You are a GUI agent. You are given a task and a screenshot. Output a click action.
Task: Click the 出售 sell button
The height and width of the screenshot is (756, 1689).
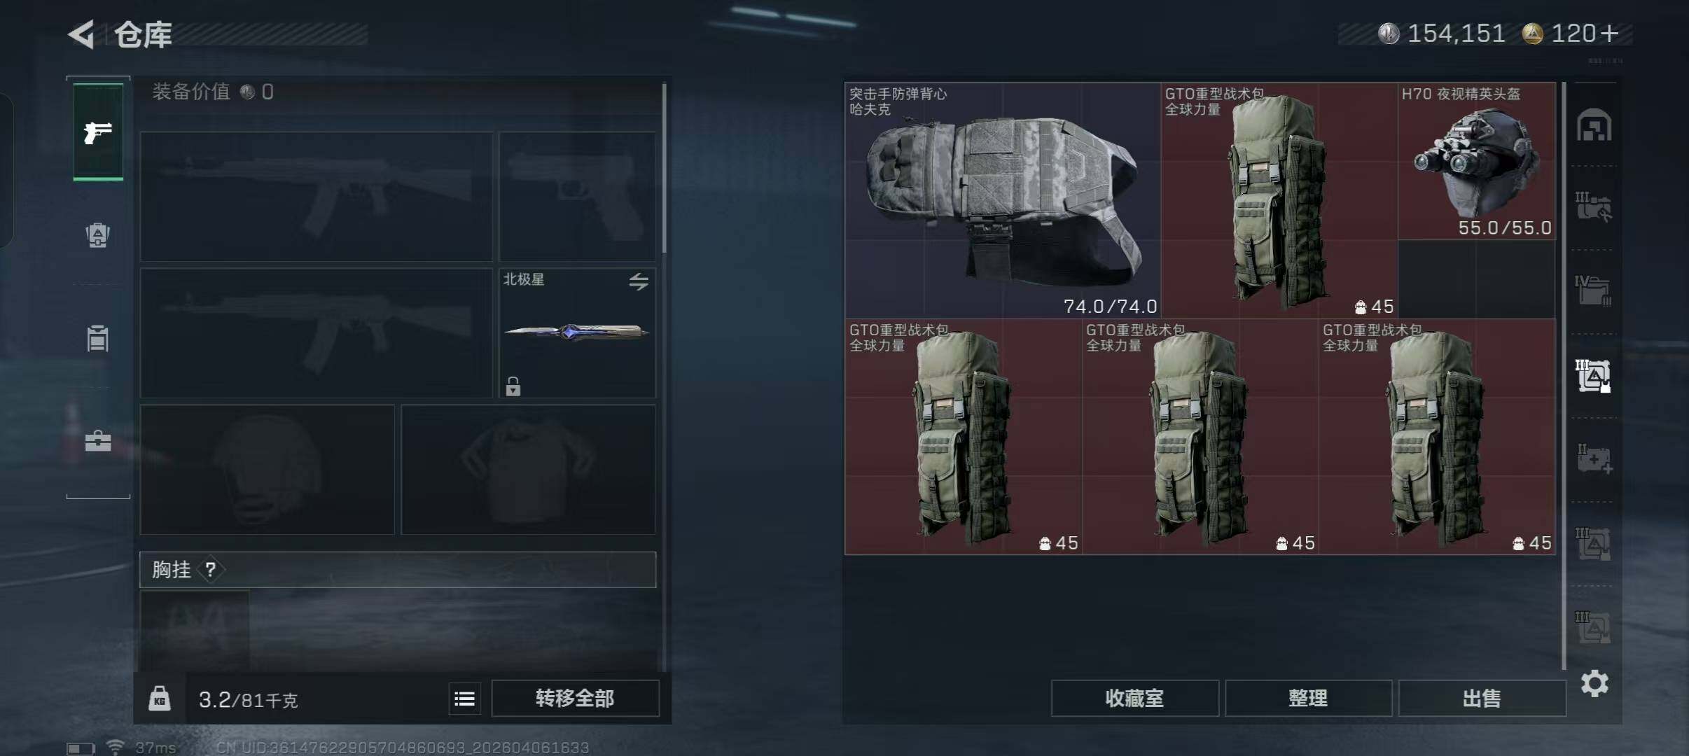[x=1482, y=698]
